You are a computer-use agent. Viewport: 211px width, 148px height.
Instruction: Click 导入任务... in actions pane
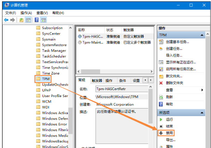(x=174, y=55)
